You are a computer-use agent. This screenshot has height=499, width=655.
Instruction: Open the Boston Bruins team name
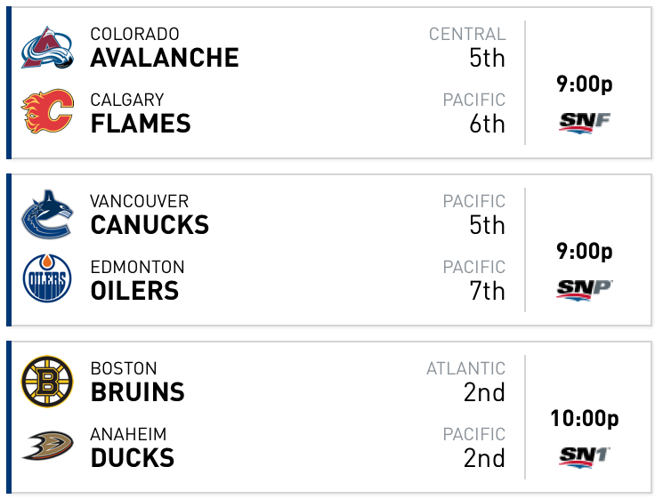pos(137,382)
